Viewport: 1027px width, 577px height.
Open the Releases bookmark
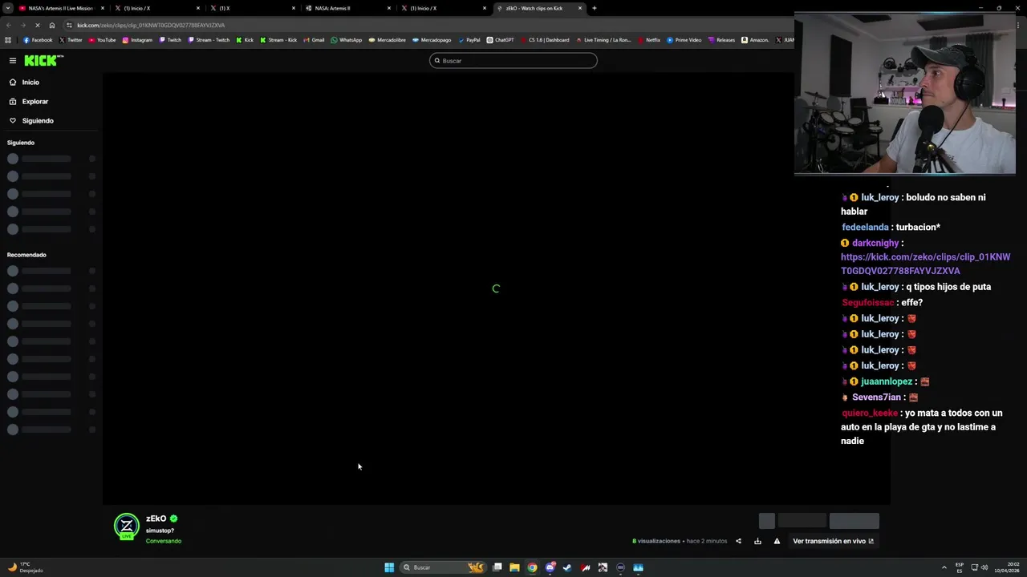point(721,40)
